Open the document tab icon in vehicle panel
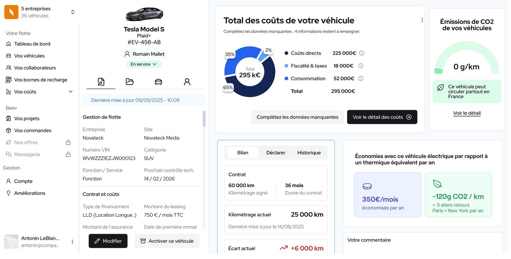This screenshot has width=511, height=259. (x=101, y=82)
